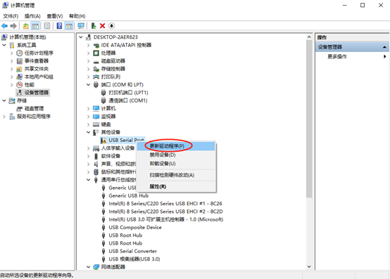Select 磁盘管理 in the left tree

pos(34,108)
